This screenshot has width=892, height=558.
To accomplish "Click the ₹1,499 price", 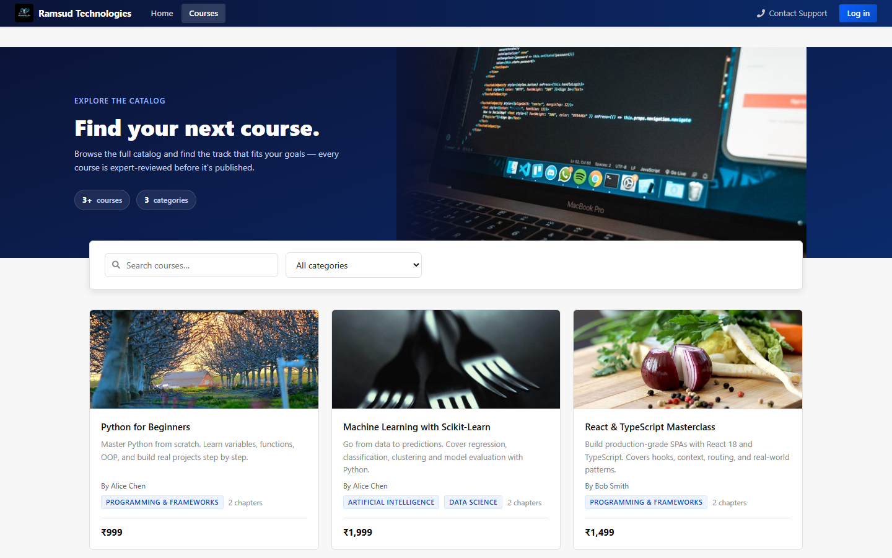I will [x=600, y=533].
